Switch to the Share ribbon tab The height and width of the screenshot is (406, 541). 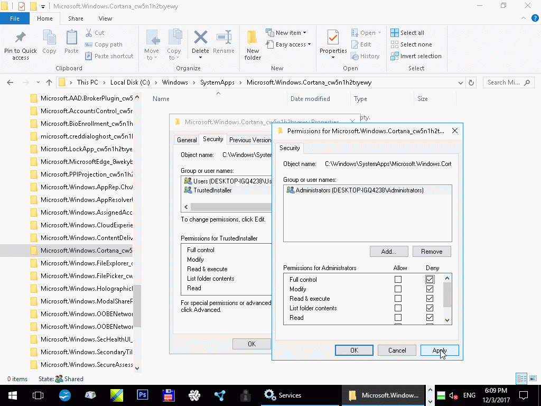coord(76,19)
